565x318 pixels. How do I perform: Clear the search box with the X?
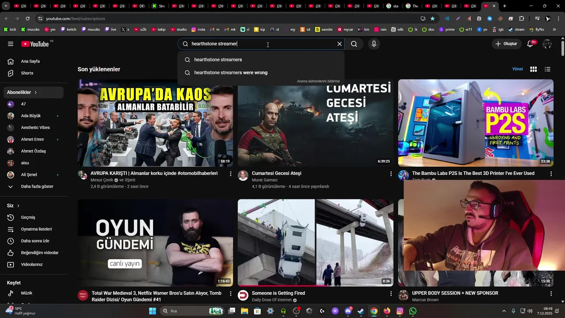tap(339, 44)
